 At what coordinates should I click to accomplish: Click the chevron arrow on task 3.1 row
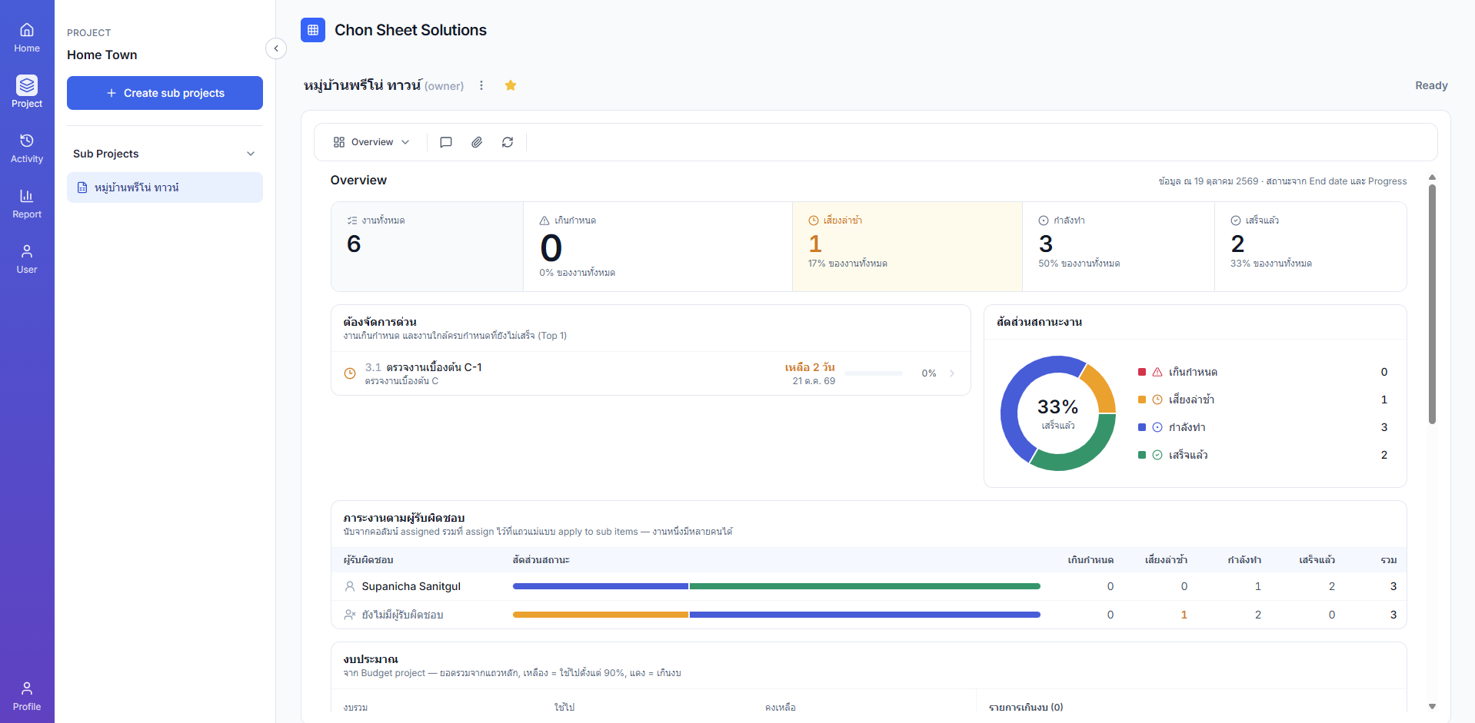click(952, 373)
